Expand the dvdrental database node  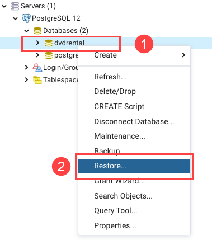tap(37, 43)
